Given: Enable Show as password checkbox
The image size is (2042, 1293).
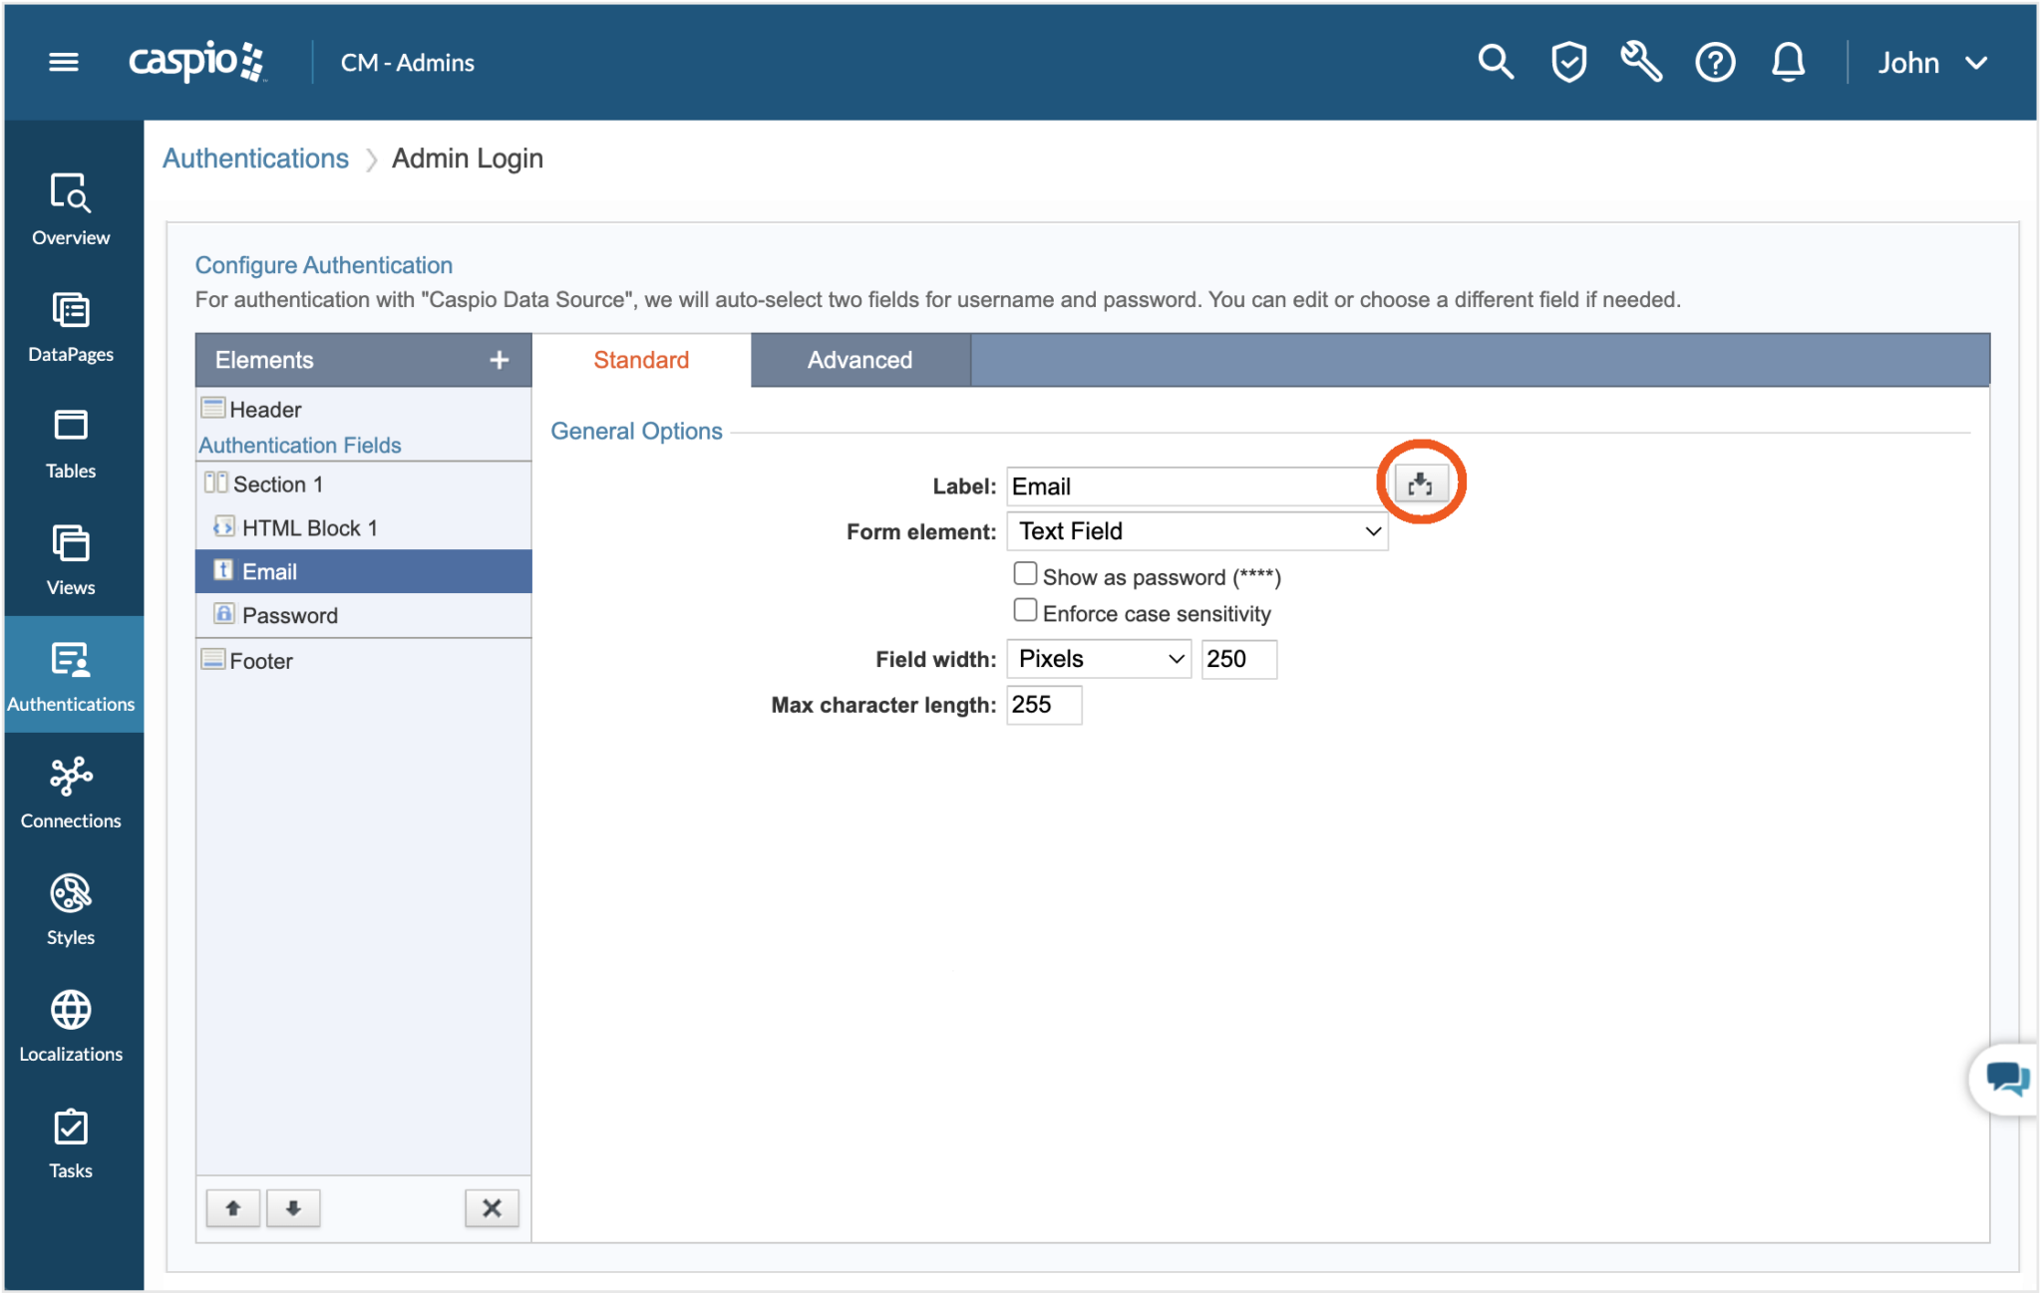Looking at the screenshot, I should tap(1024, 574).
